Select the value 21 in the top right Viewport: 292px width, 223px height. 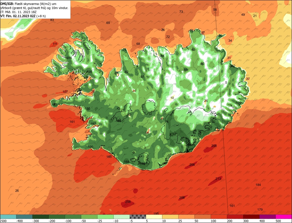(255, 16)
